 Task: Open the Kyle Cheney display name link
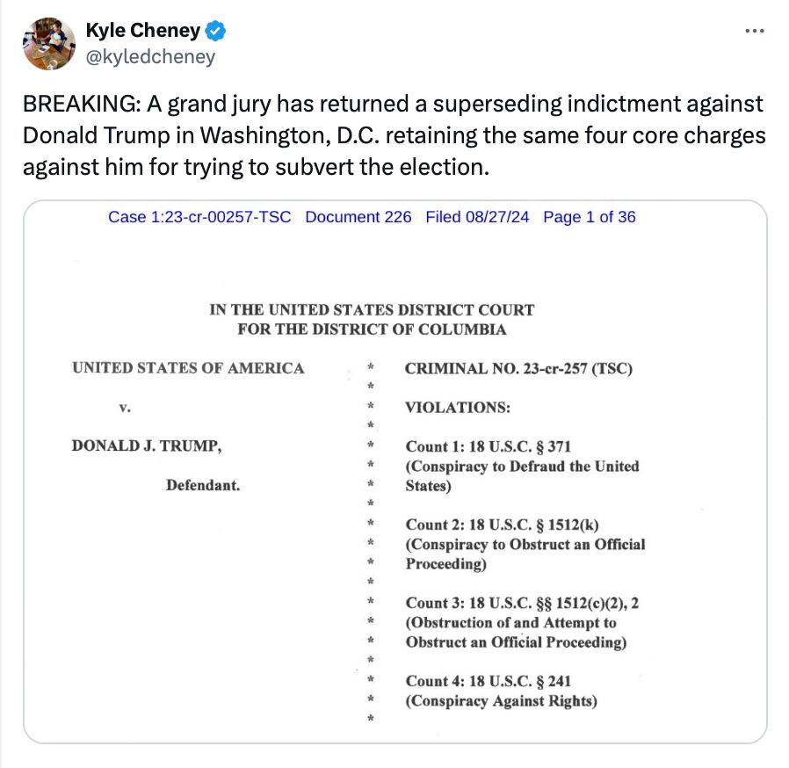[x=143, y=32]
